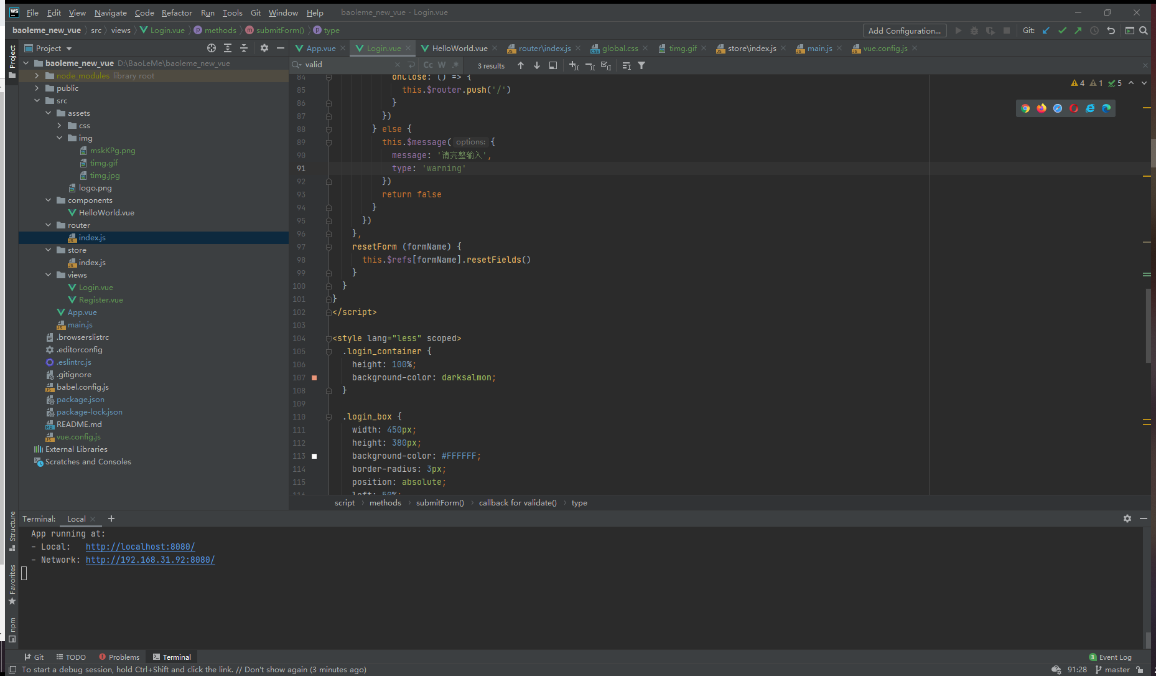Push changes with the Git push arrow
This screenshot has width=1156, height=676.
point(1078,31)
